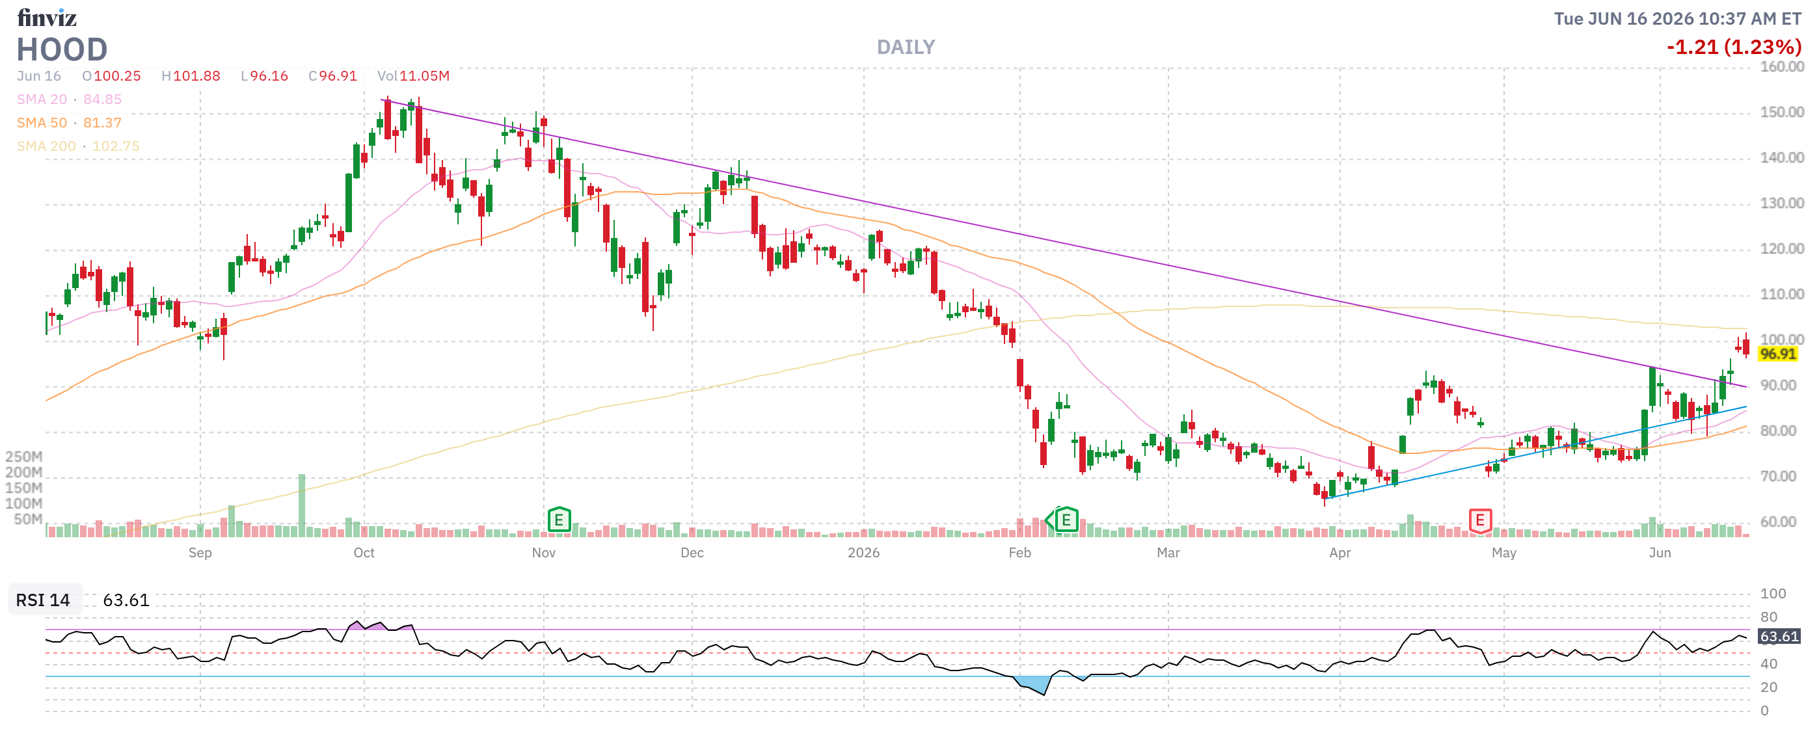Screen dimensions: 1819x731
Task: Click the Nov label on the time axis
Action: coord(544,553)
